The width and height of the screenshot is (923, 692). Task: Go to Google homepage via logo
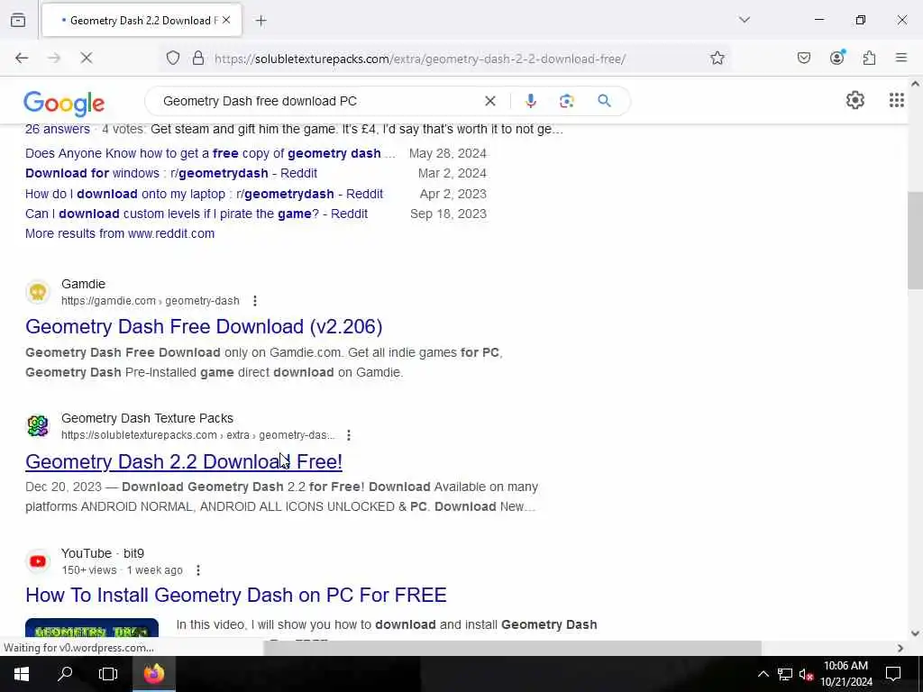64,103
